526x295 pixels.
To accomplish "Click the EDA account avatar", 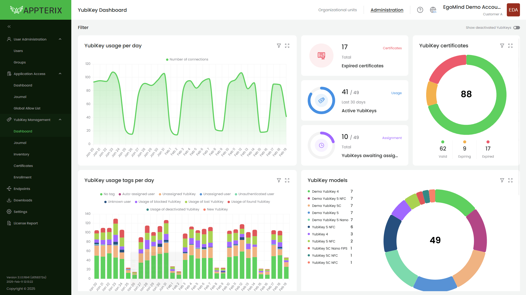I will 513,10.
